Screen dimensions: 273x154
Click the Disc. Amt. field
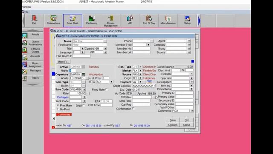coord(176,70)
